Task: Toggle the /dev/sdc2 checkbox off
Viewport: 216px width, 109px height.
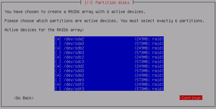Action: (x=58, y=57)
